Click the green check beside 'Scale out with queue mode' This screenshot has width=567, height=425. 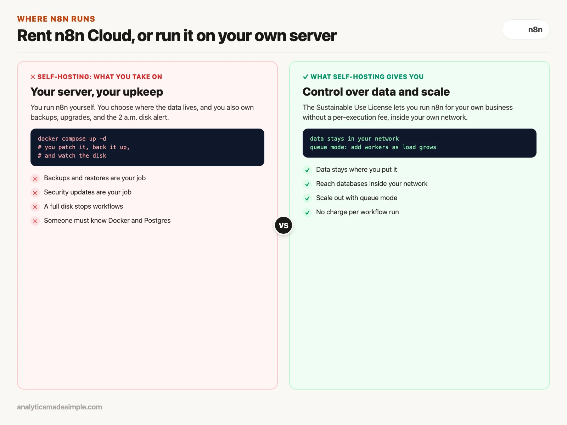[x=307, y=198]
